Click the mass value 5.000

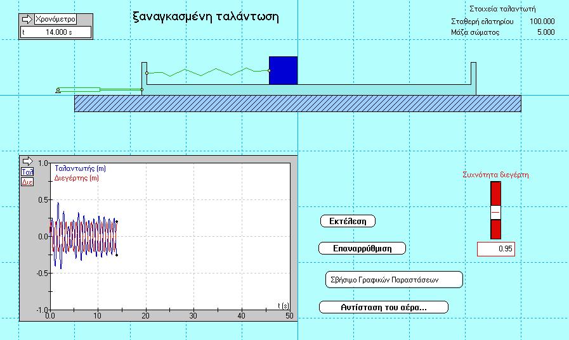coord(546,32)
